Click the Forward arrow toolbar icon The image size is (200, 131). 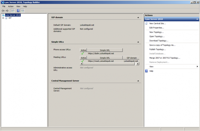point(7,11)
